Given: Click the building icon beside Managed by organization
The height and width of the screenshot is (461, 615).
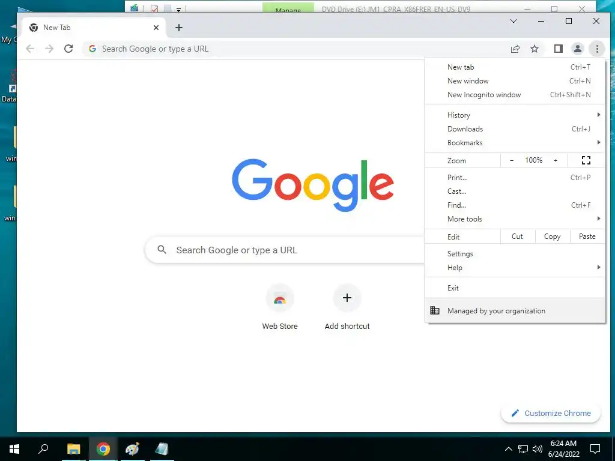Looking at the screenshot, I should coord(435,310).
